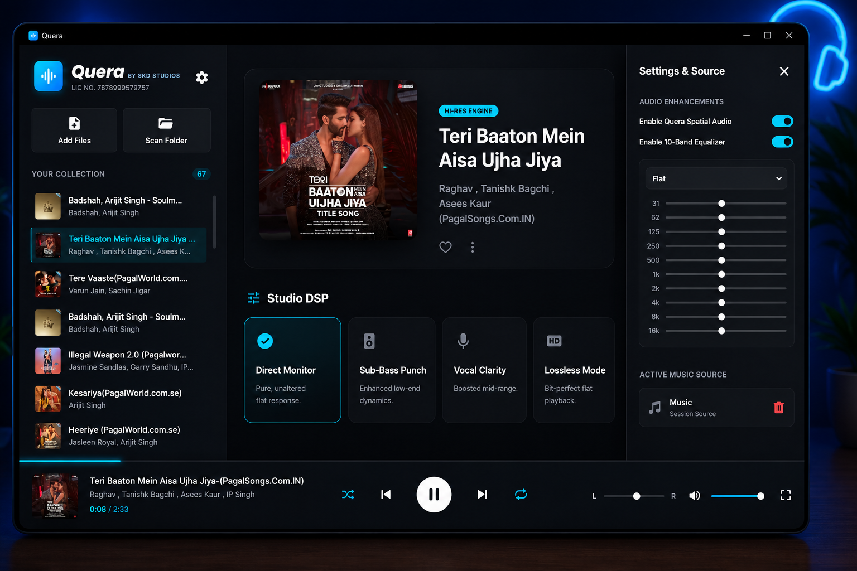Enter fullscreen mode with the expand icon
The image size is (857, 571).
pyautogui.click(x=786, y=495)
